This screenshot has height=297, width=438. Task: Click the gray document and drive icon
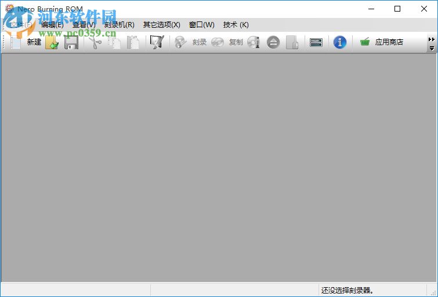(292, 42)
